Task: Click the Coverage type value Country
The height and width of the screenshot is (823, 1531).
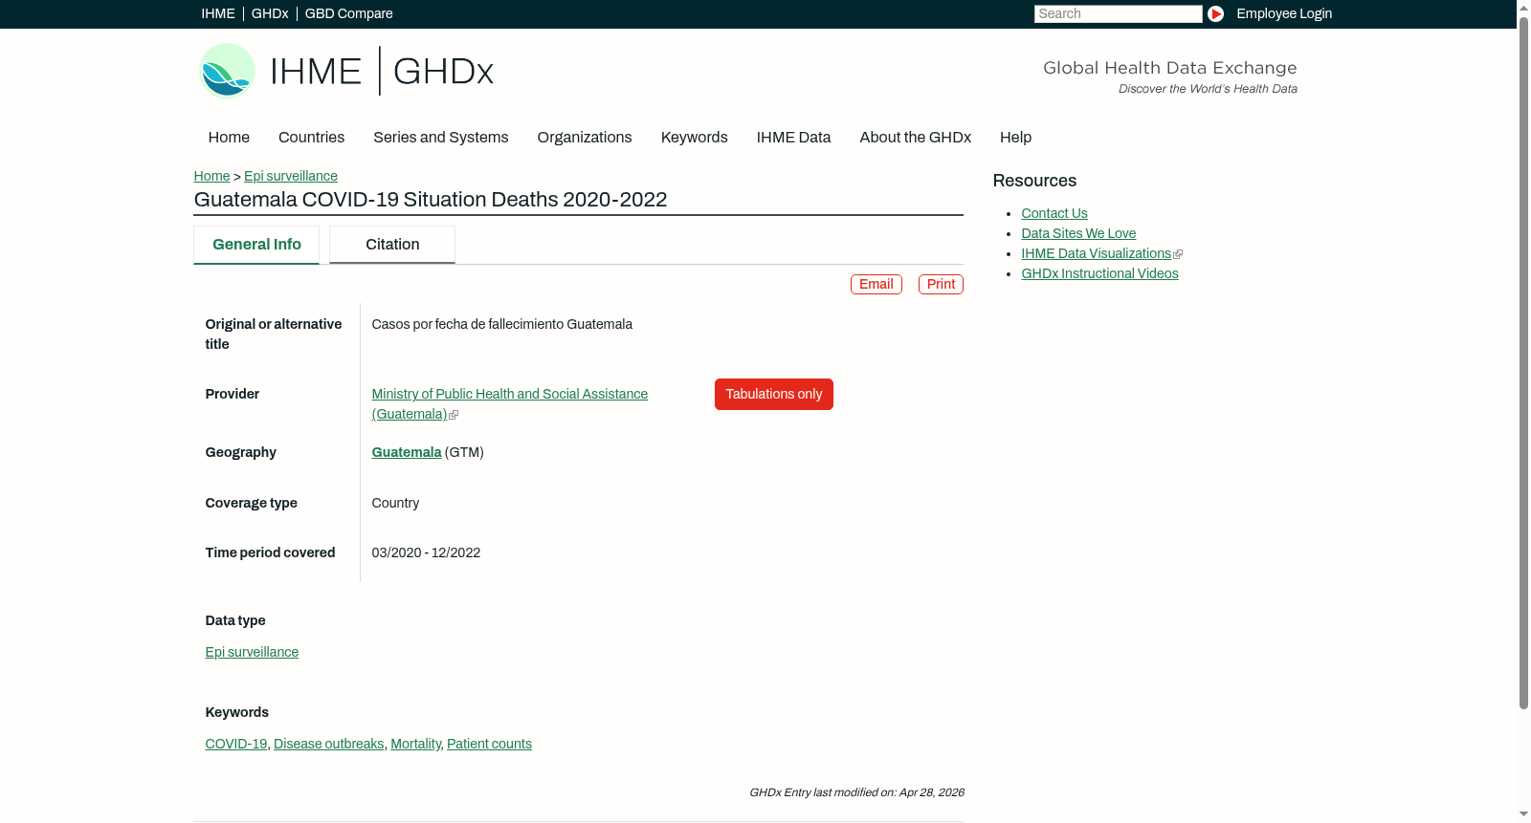Action: (x=395, y=503)
